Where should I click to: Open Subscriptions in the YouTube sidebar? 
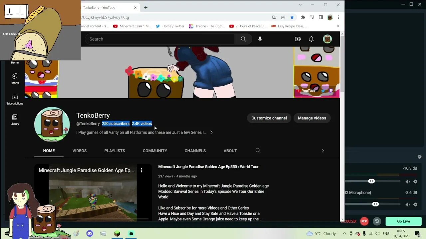click(x=15, y=99)
